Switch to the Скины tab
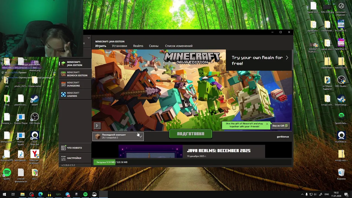 (x=154, y=46)
